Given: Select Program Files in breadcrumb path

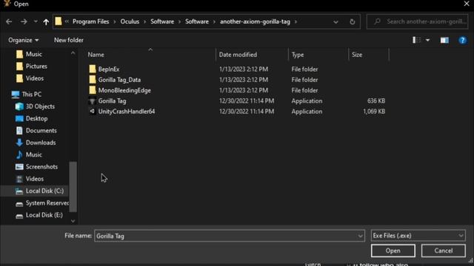Looking at the screenshot, I should point(90,21).
